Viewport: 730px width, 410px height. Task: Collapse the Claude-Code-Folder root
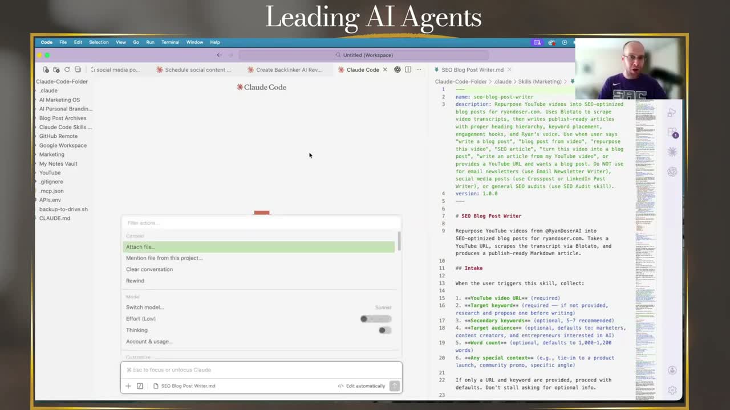click(x=62, y=81)
